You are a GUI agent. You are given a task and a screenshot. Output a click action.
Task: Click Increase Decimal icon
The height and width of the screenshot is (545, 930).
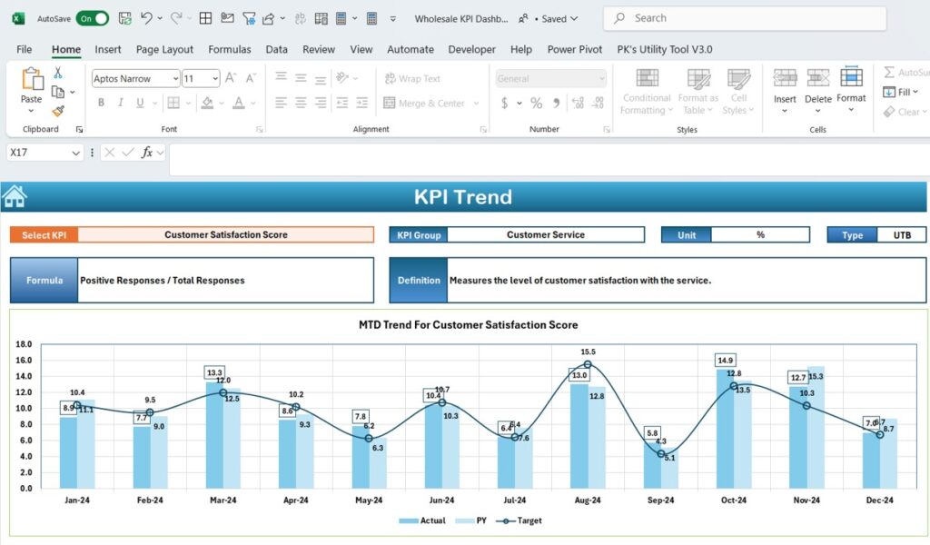click(x=578, y=104)
